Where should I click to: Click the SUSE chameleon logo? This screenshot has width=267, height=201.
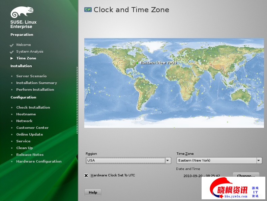click(22, 12)
